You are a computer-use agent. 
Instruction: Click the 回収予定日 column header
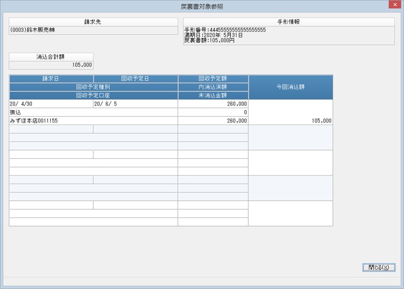tap(136, 79)
